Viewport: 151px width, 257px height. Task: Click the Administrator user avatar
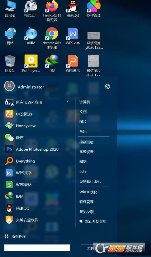(x=9, y=86)
